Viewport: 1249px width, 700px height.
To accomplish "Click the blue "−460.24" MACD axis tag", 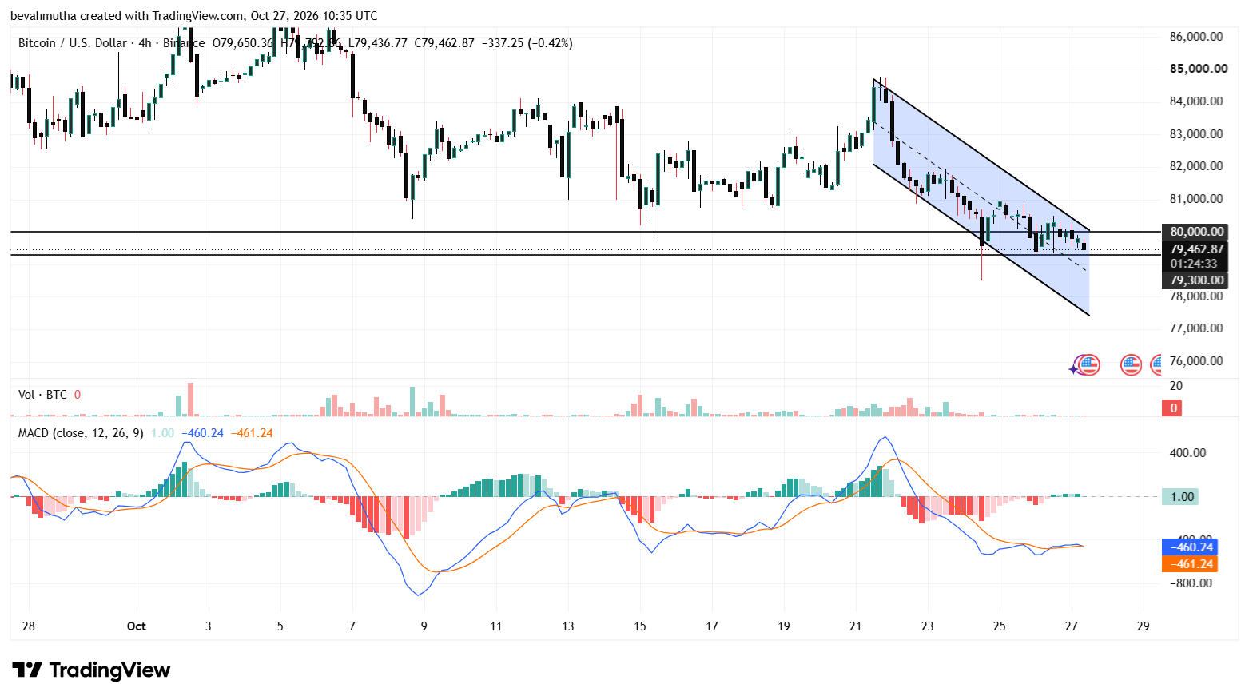I will [1190, 547].
